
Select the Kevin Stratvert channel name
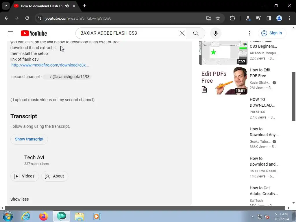click(x=260, y=82)
